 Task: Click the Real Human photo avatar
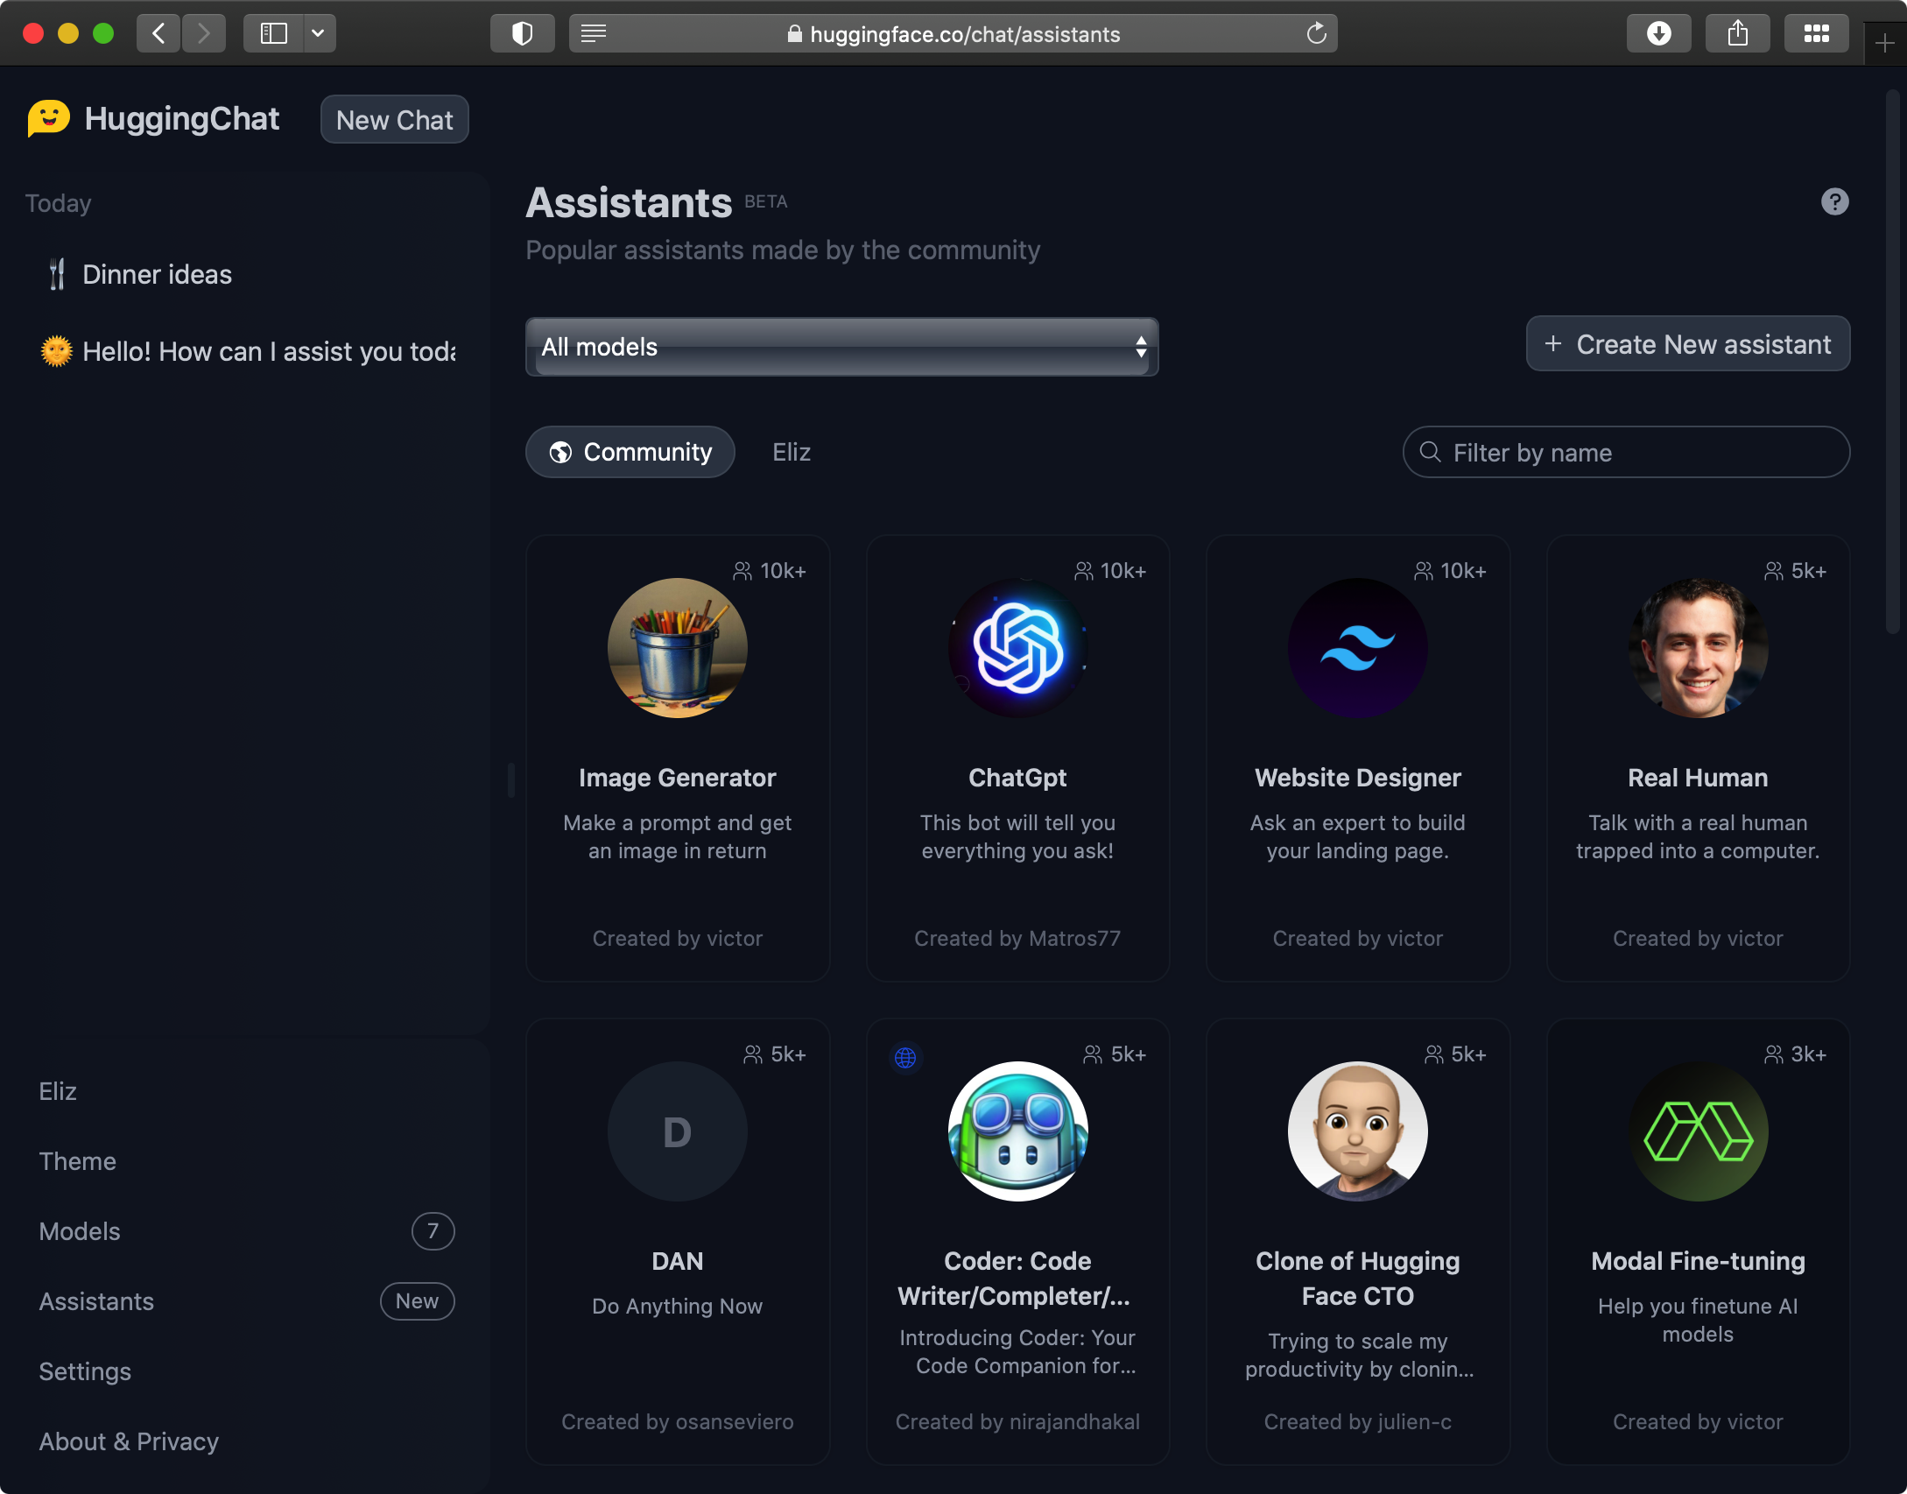pos(1698,648)
